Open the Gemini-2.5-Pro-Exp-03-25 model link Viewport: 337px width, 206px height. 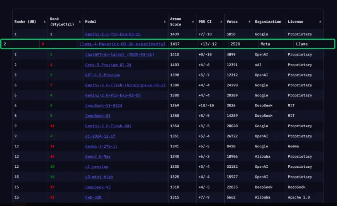[113, 34]
